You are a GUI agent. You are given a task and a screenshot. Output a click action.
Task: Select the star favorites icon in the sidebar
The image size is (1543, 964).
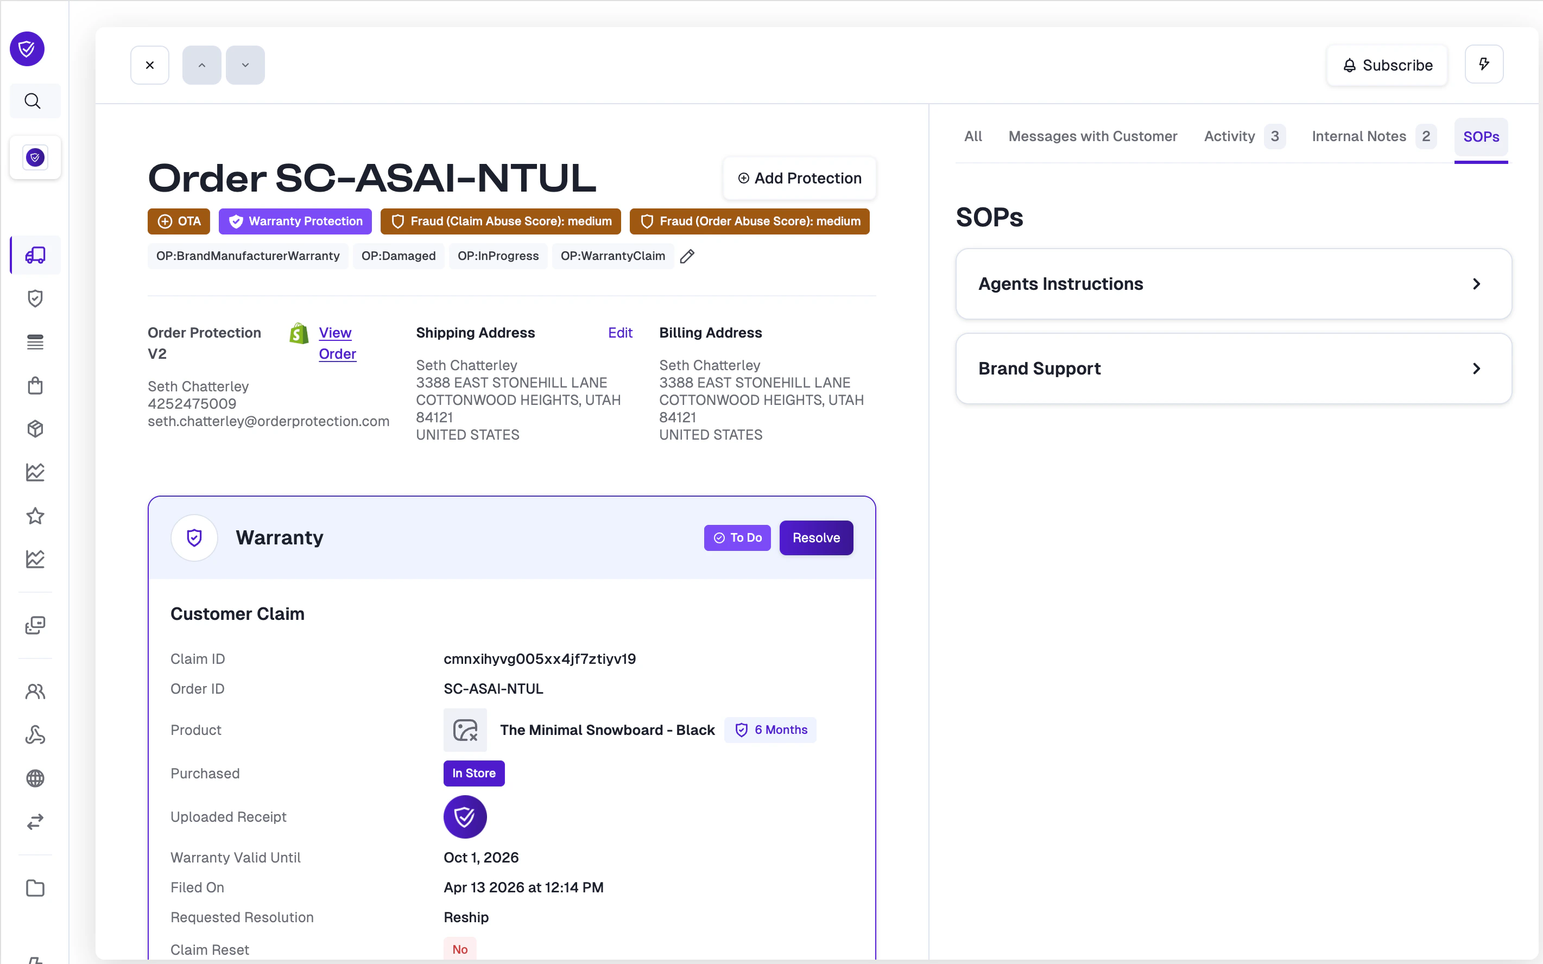point(35,516)
